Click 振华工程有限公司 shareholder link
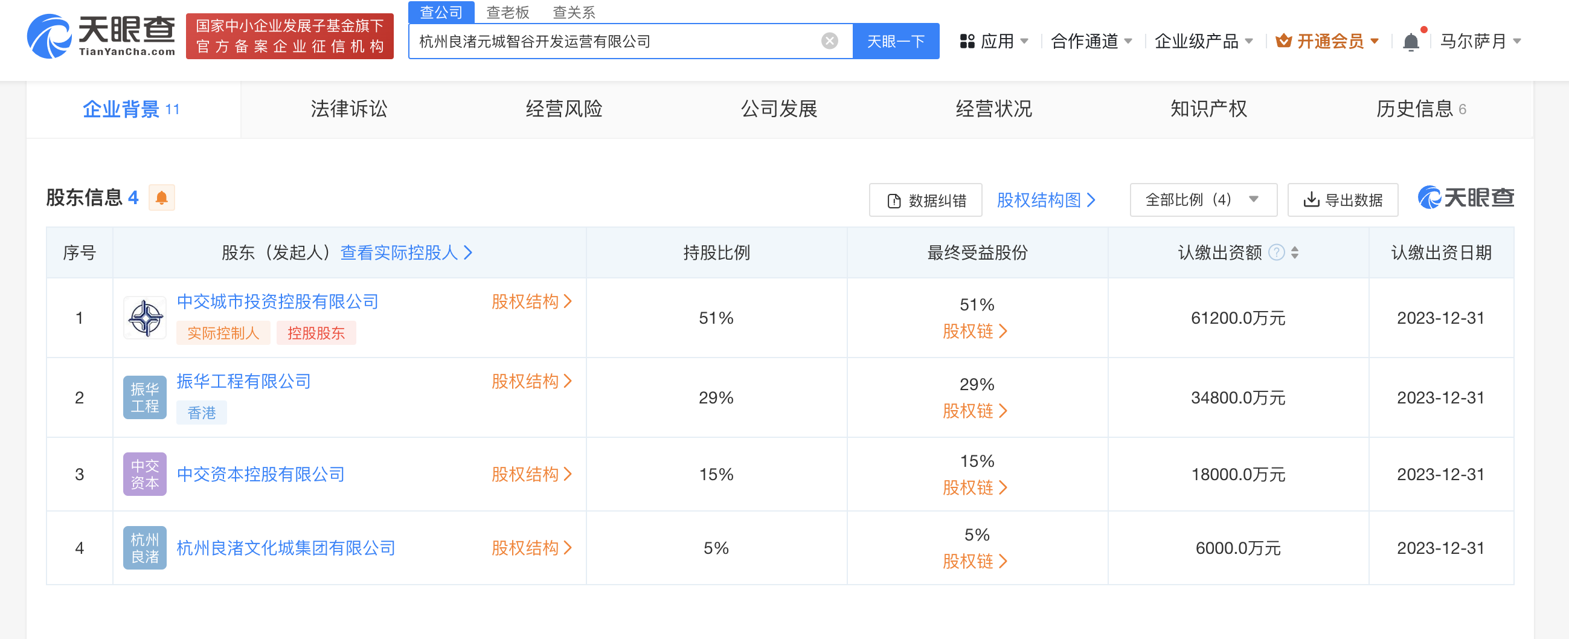Image resolution: width=1569 pixels, height=639 pixels. (243, 381)
